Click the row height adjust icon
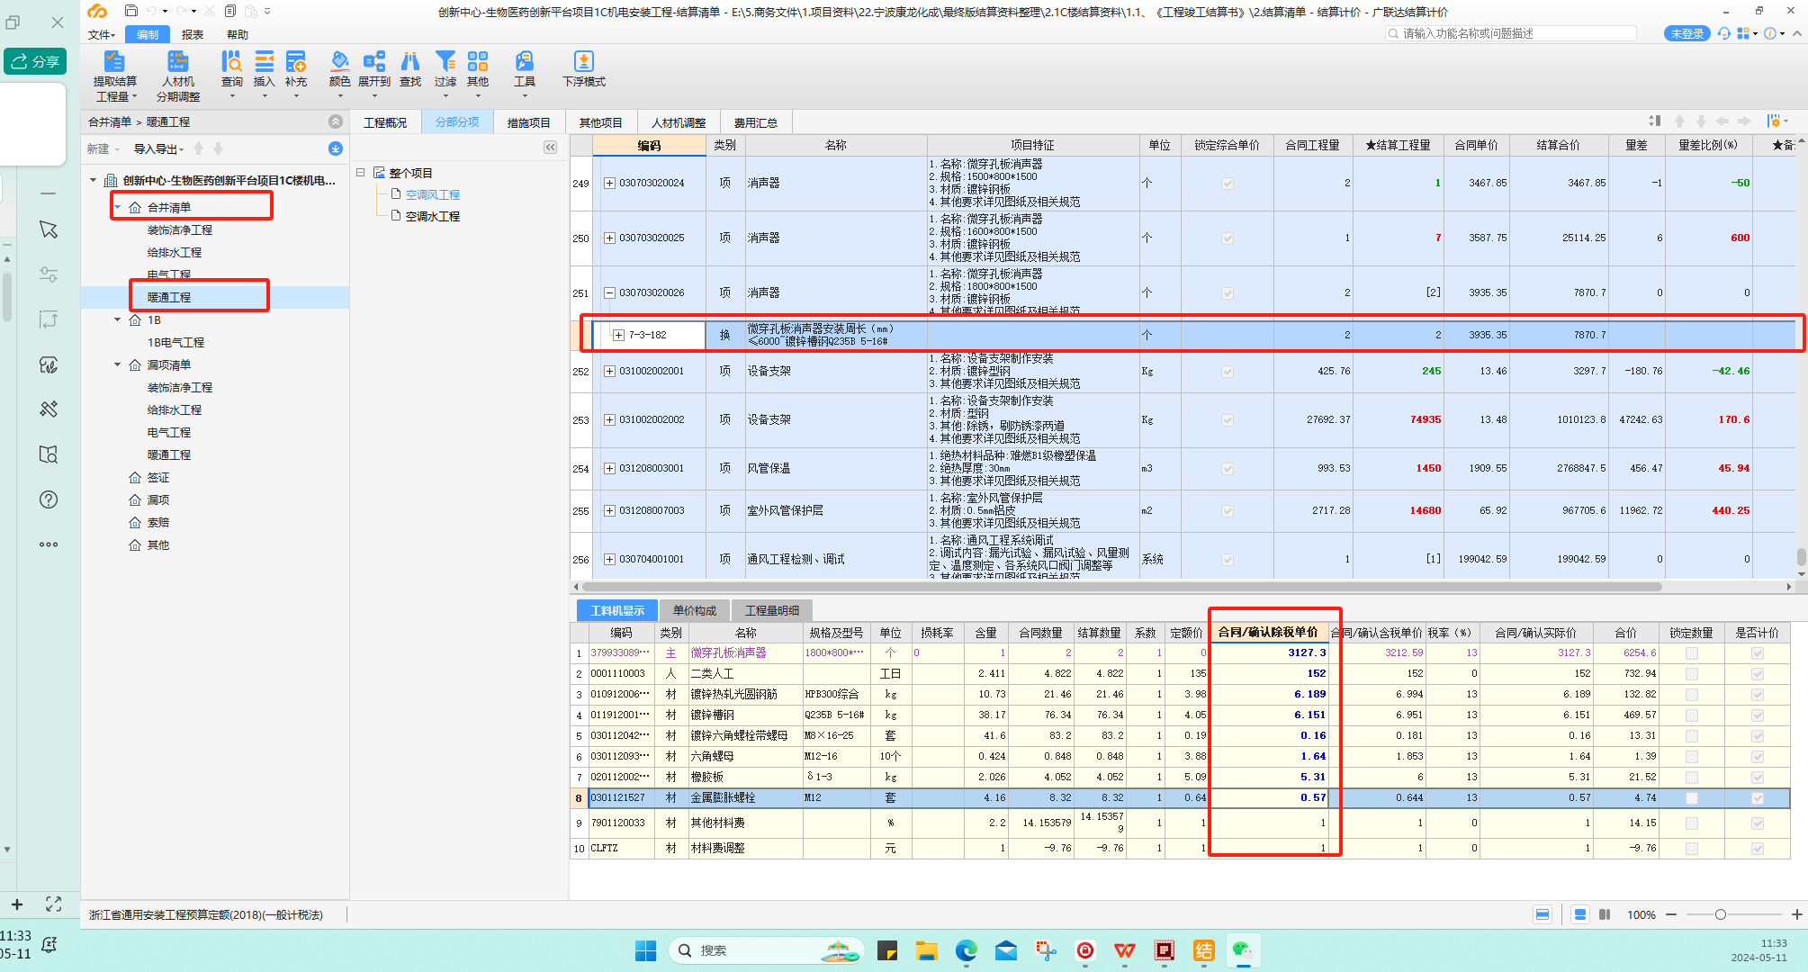 point(1655,121)
